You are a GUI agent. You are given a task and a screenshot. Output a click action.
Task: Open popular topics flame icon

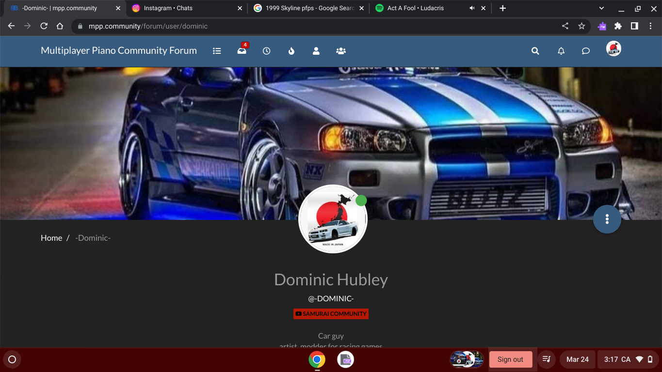tap(291, 51)
